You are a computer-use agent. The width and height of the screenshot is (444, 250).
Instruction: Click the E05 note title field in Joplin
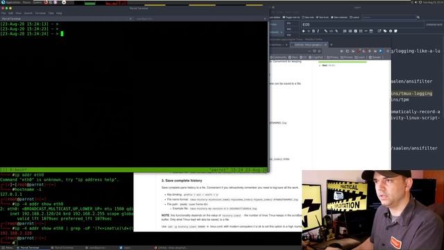[363, 25]
